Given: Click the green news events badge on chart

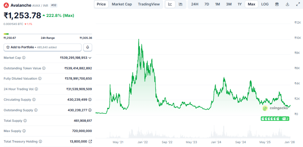Looking at the screenshot, I should click(x=275, y=119).
